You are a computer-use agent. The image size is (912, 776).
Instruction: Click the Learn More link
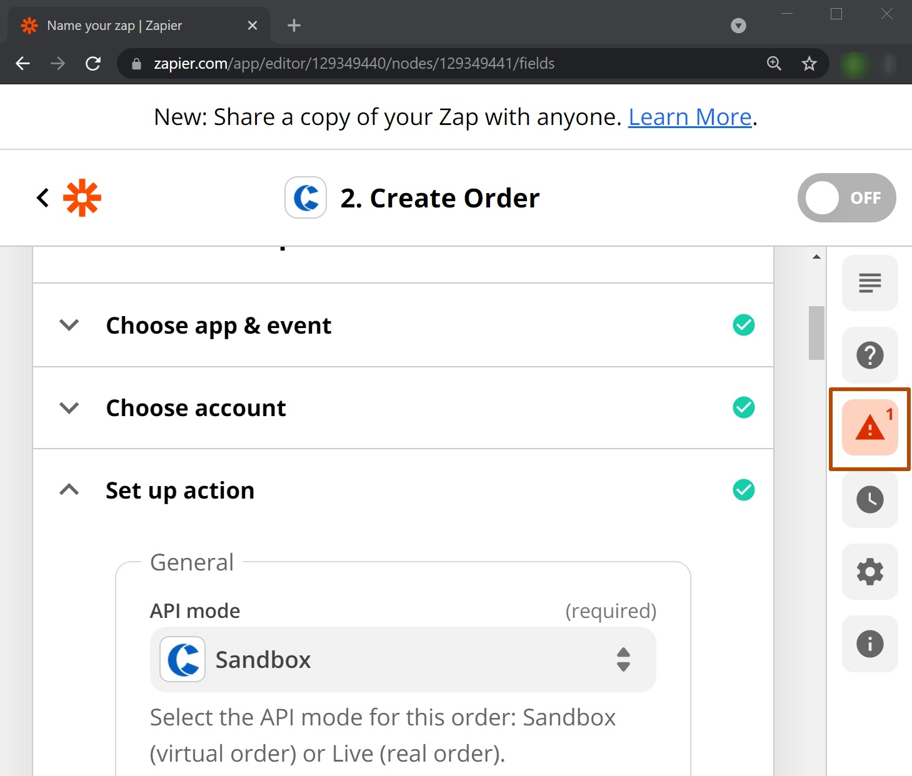pos(689,117)
